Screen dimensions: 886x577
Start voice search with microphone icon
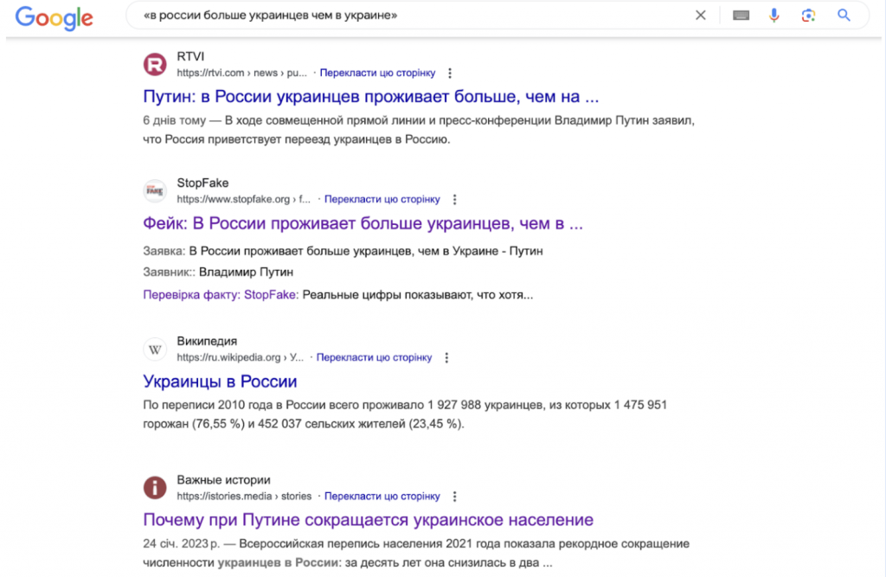click(x=774, y=16)
